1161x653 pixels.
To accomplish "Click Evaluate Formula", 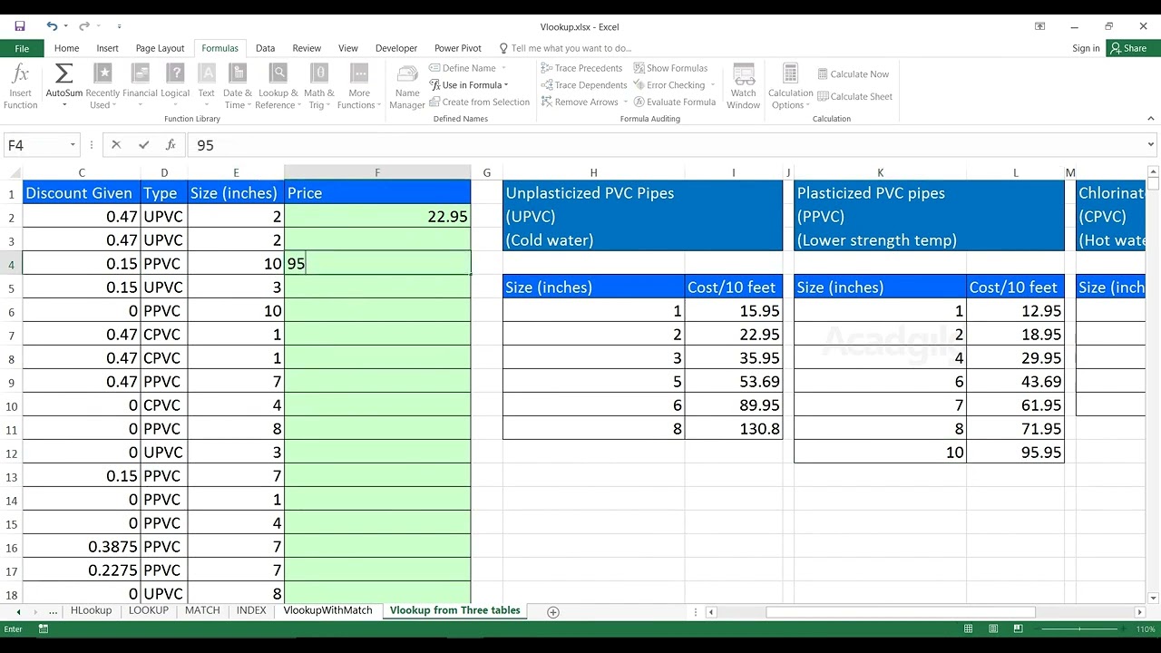I will tap(675, 102).
